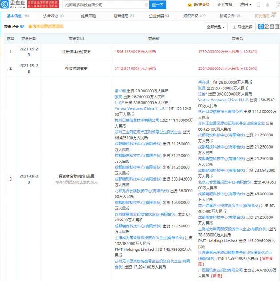Open 张灵 in the 变更后 column
This screenshot has height=281, width=280.
[202, 88]
